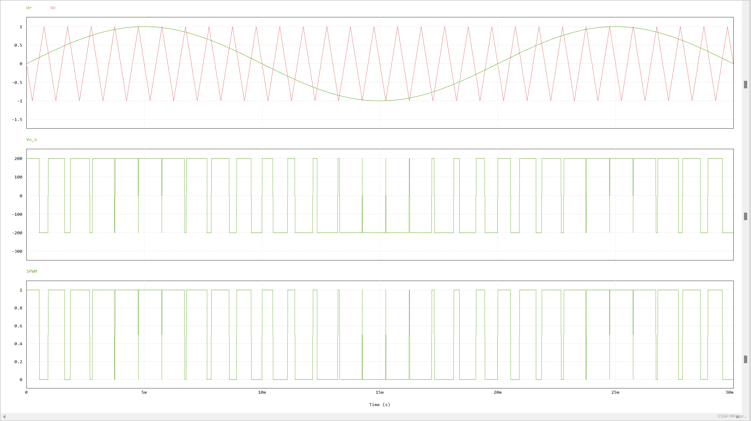
Task: Click the left scroll arrow at bottom
Action: click(4, 417)
